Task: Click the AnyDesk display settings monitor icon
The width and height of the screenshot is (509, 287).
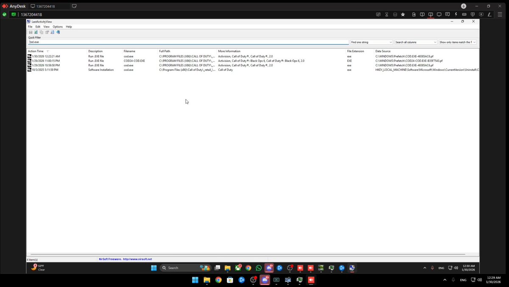Action: tap(439, 14)
